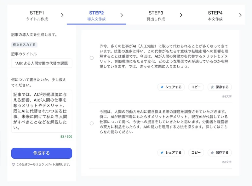The height and width of the screenshot is (186, 252).
Task: Click the chevron arrow after STEP2
Action: point(122,15)
